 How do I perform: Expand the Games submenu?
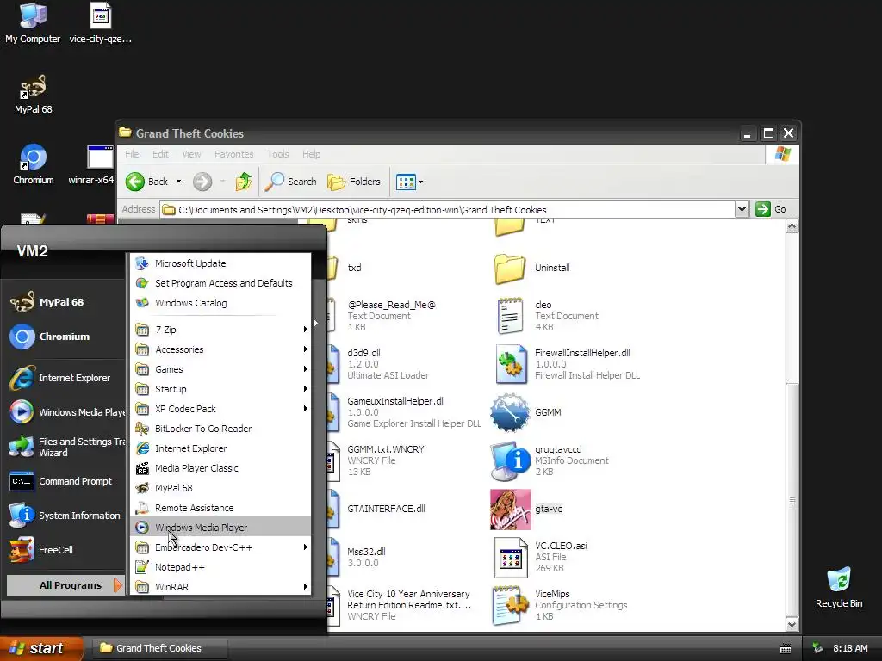pos(220,369)
